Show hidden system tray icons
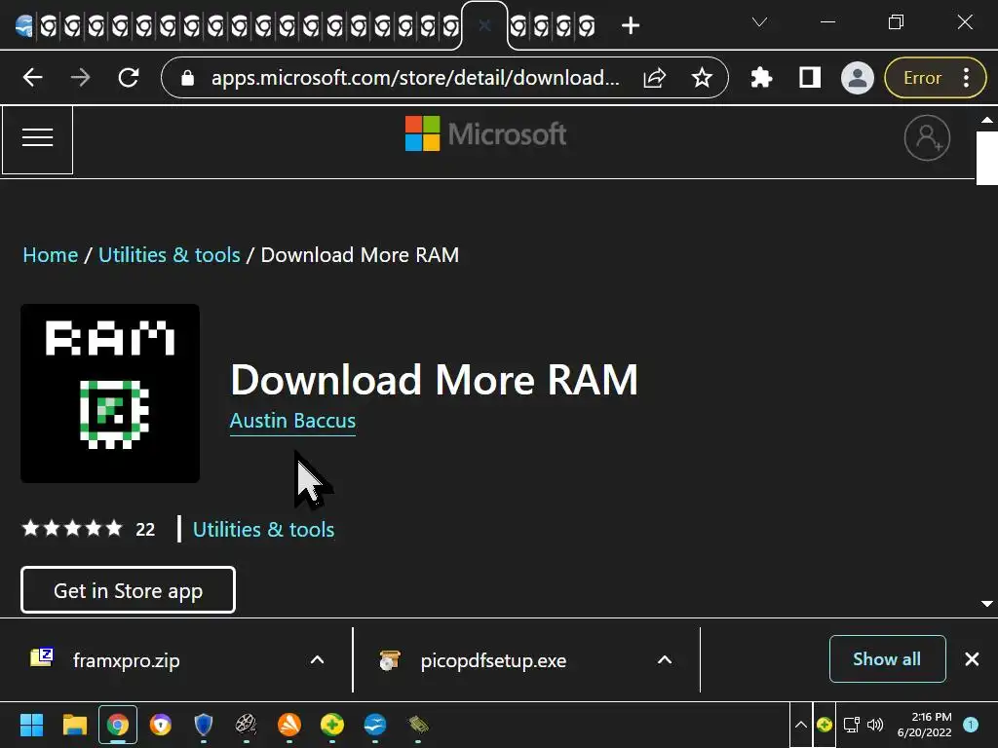The image size is (998, 748). click(801, 725)
